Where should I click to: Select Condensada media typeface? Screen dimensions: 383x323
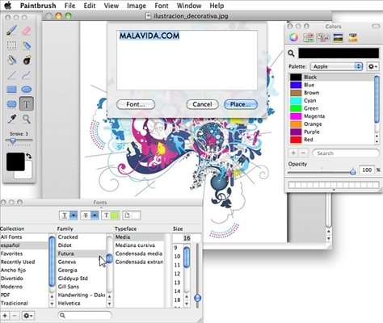click(x=140, y=254)
